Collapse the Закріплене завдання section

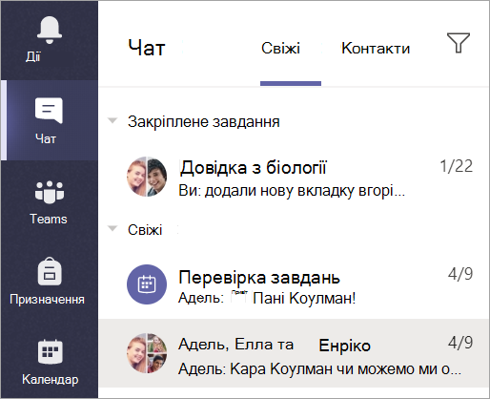(x=112, y=120)
